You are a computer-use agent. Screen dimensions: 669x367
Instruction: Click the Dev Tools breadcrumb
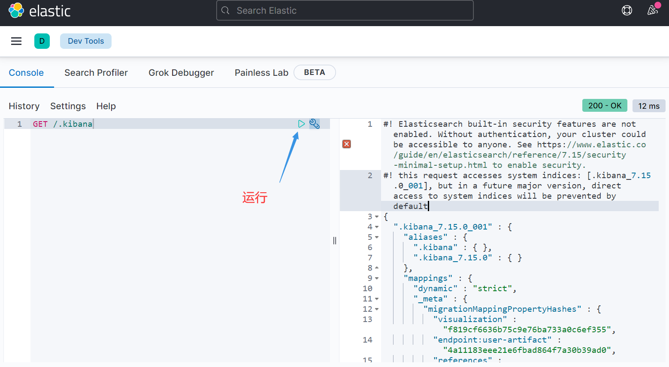click(x=86, y=41)
